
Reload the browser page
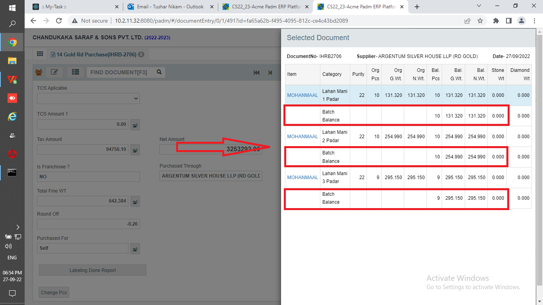point(59,21)
